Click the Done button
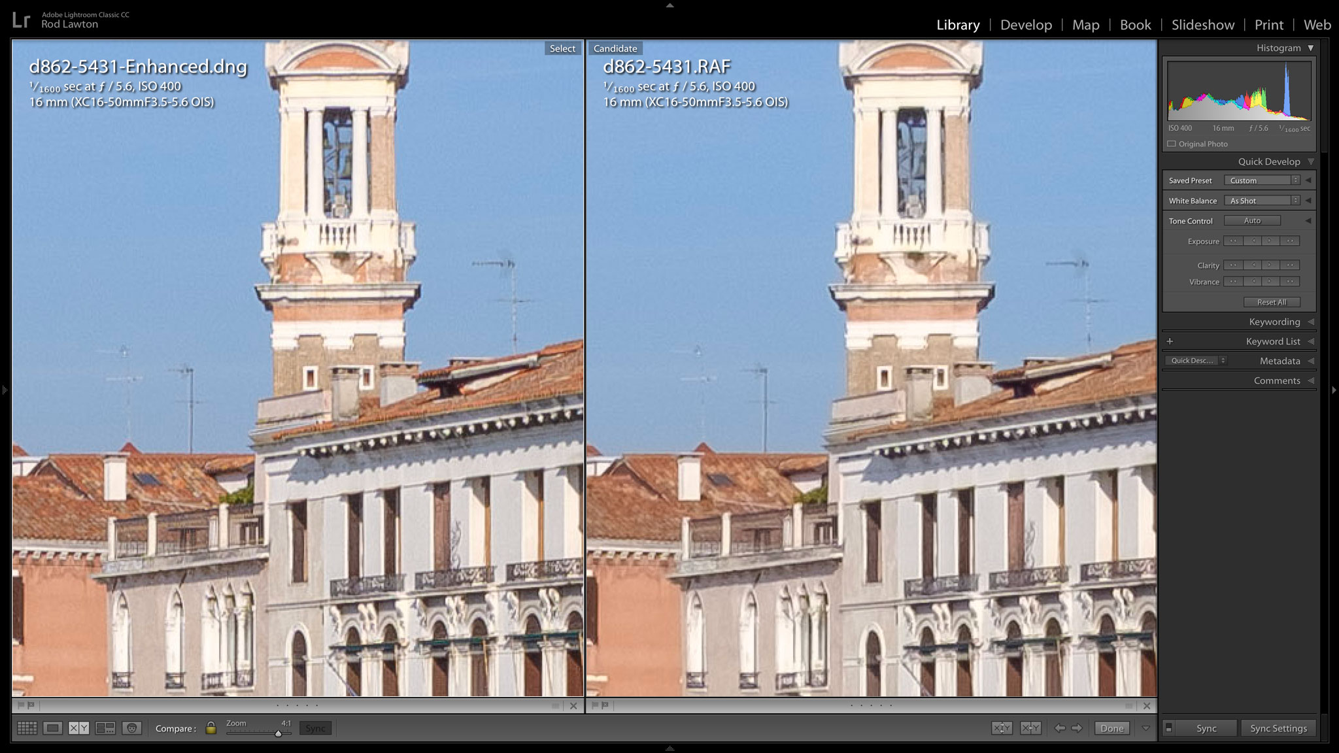The image size is (1339, 753). coord(1113,728)
